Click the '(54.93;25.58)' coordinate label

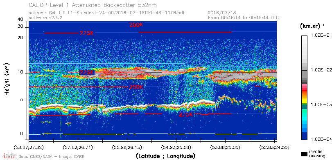click(x=176, y=147)
